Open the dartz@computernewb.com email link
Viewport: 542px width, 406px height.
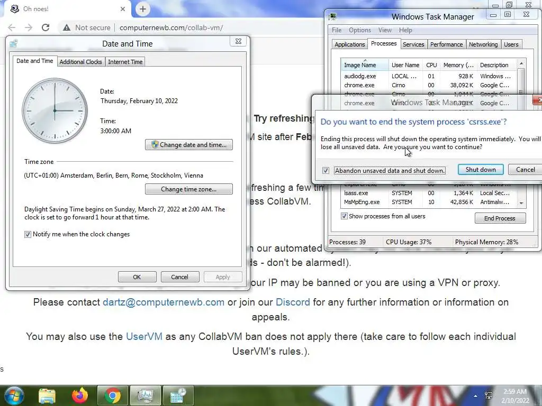coord(164,302)
